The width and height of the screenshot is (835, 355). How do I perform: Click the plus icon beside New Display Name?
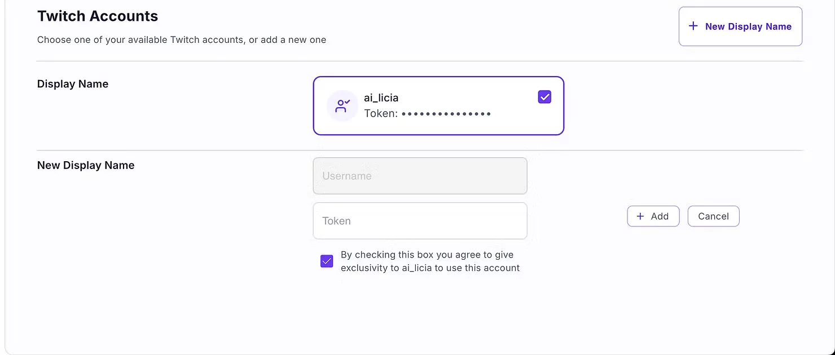click(693, 26)
